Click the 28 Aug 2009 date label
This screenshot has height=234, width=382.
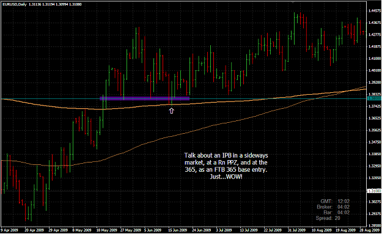(370, 230)
